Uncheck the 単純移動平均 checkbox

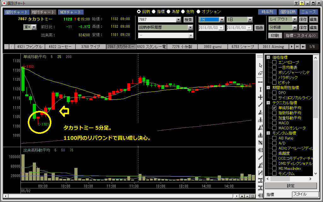[x=274, y=108]
